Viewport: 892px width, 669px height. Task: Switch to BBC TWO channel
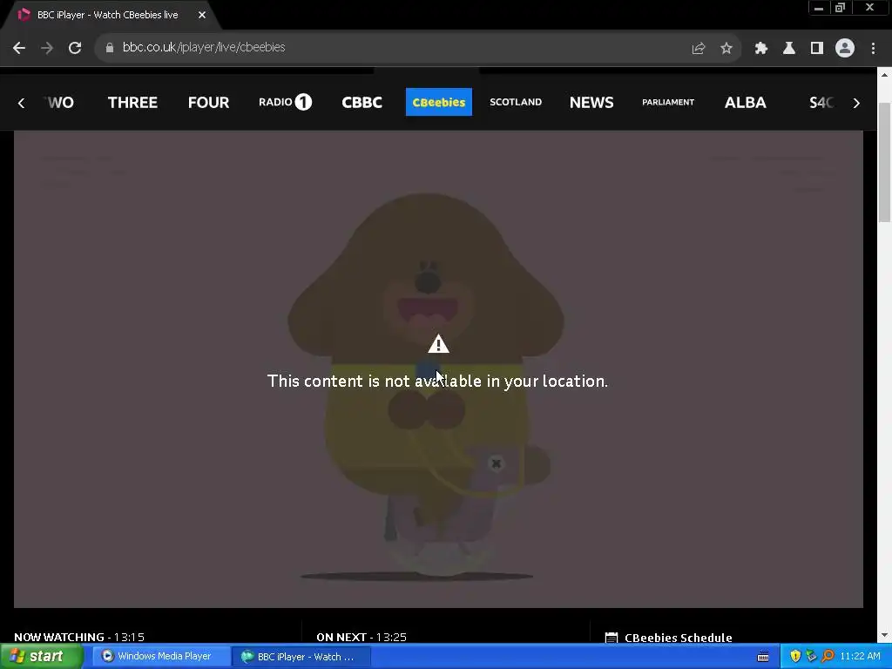(x=59, y=103)
